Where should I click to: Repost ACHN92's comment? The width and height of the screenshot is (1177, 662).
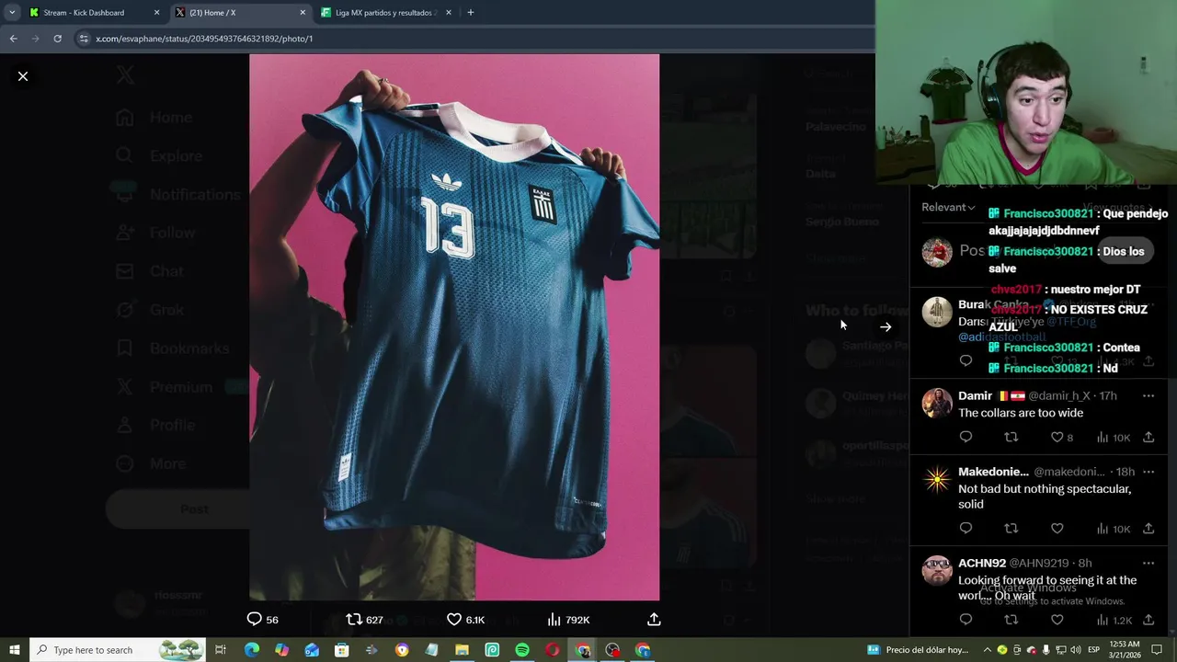point(1011,620)
